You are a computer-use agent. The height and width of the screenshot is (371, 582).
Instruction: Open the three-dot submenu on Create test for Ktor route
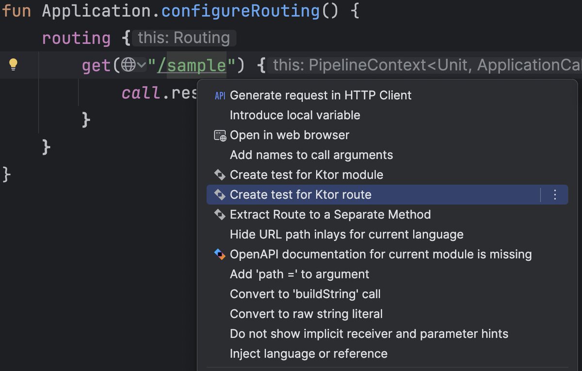coord(554,195)
